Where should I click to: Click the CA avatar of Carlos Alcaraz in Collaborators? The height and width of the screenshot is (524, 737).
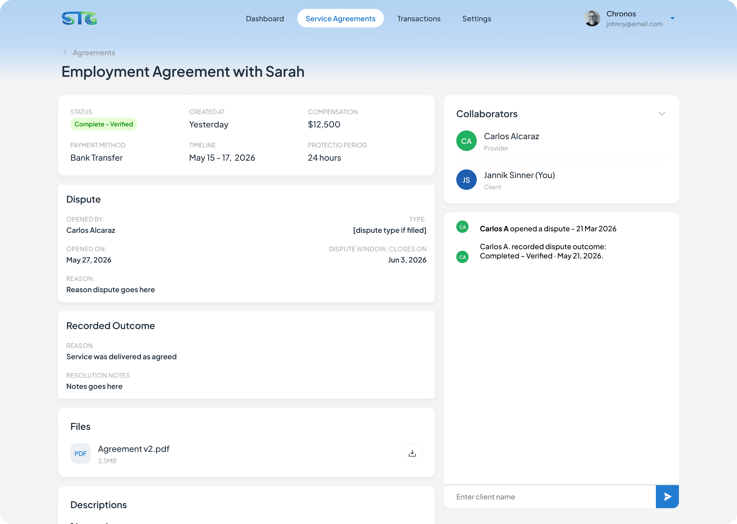coord(466,141)
